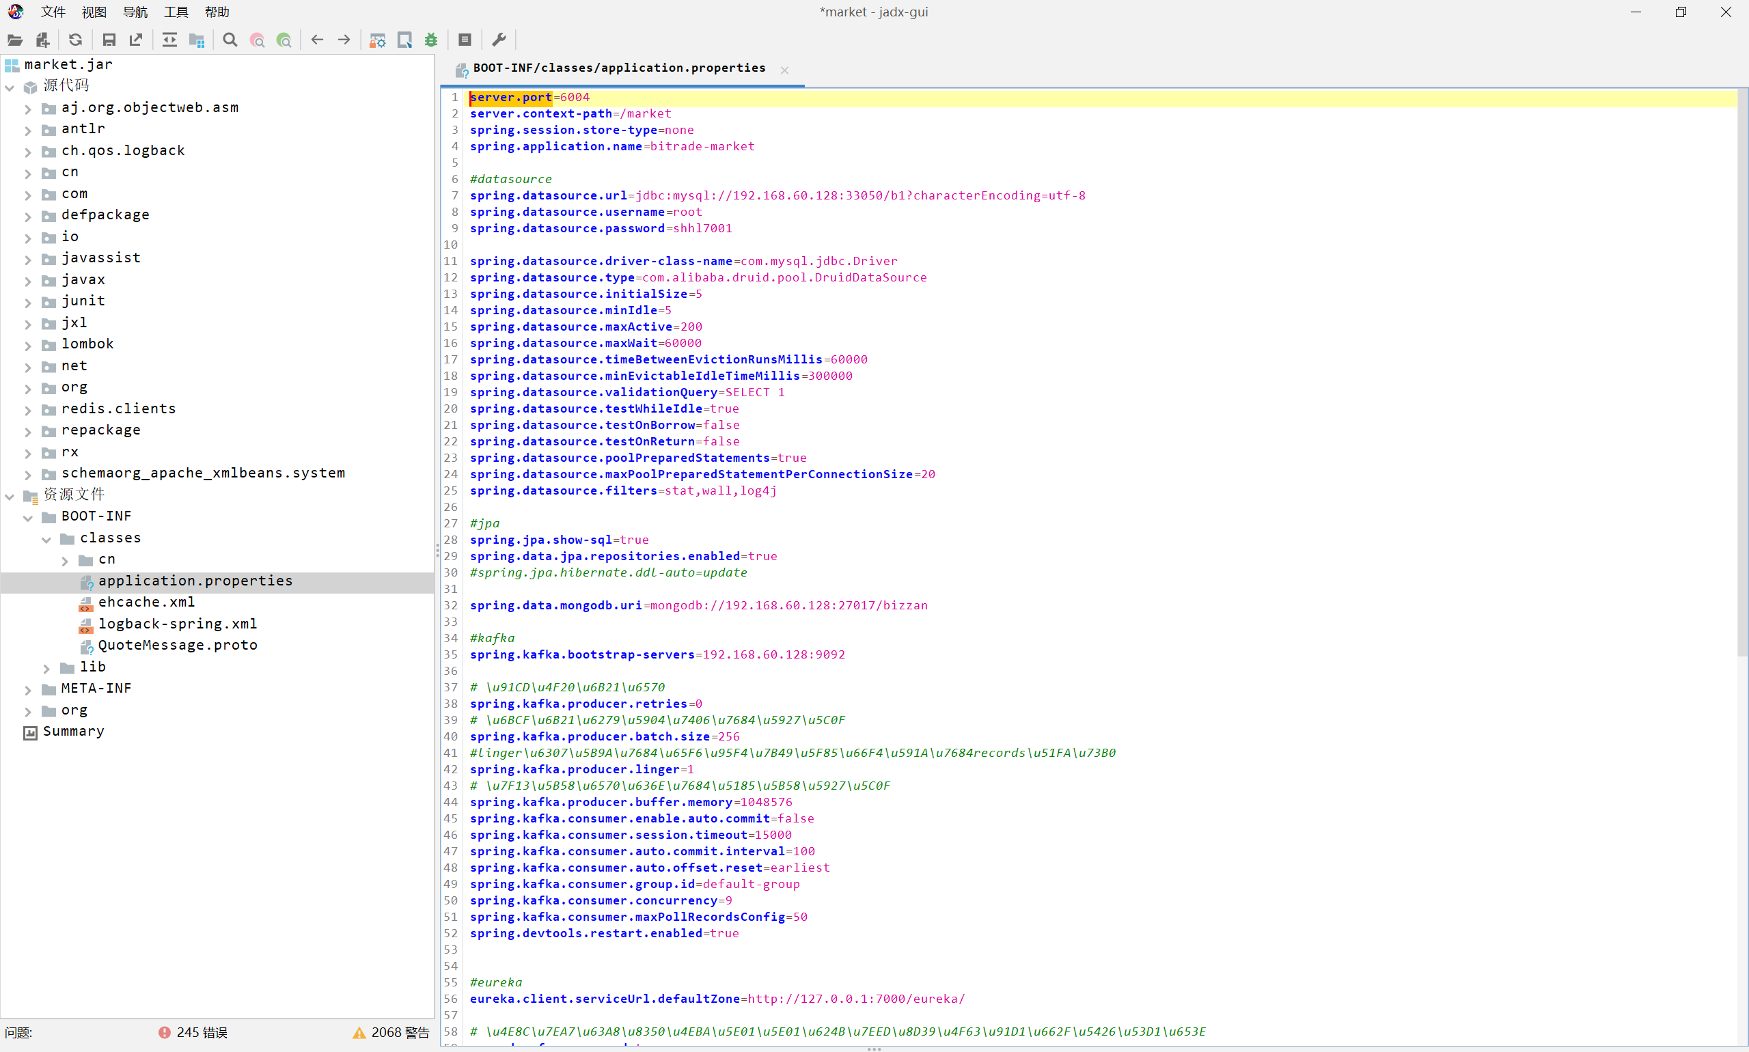Select the jxl package
This screenshot has height=1052, width=1749.
pos(74,322)
